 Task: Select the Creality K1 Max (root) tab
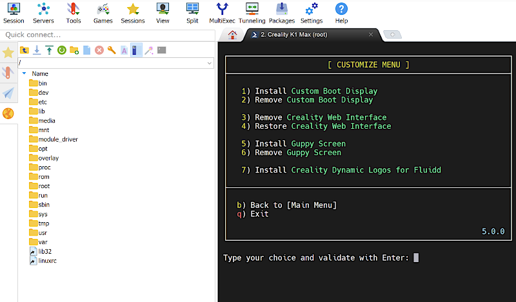pos(294,35)
